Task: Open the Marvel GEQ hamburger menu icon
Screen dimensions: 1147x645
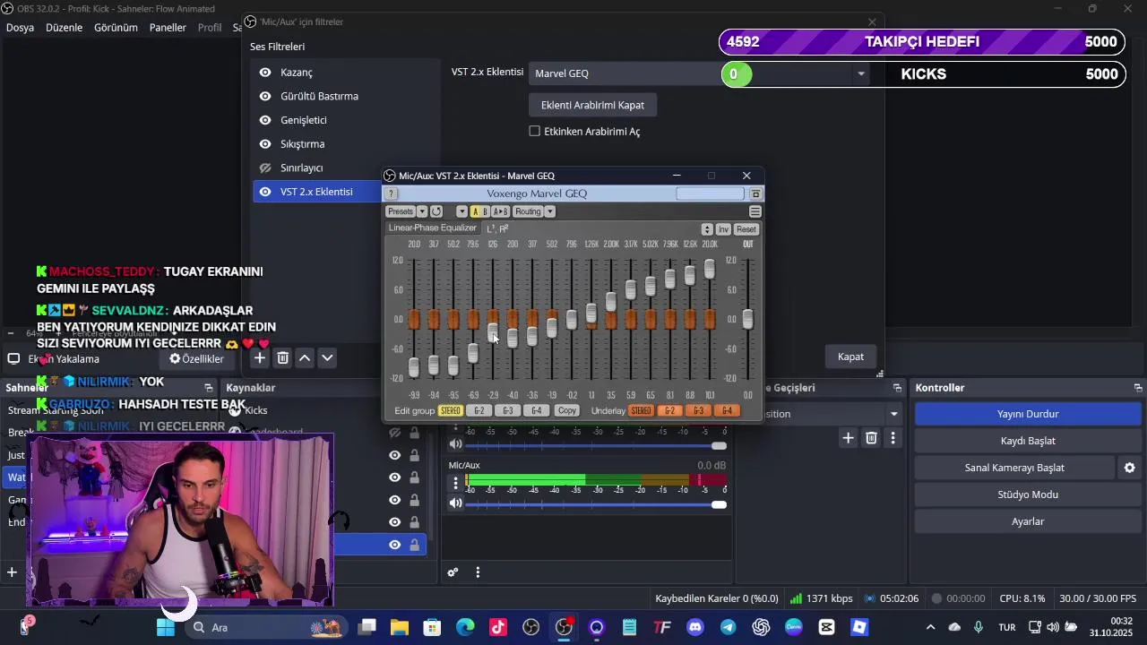Action: pos(755,211)
